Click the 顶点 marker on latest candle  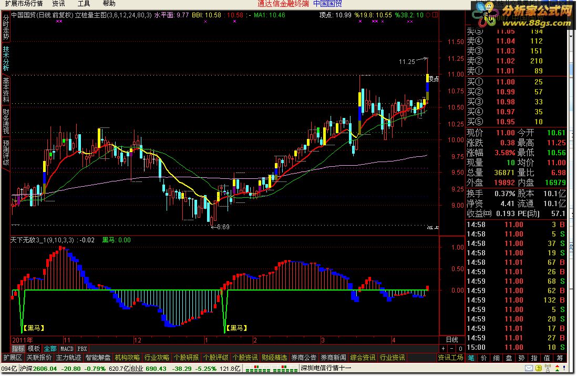tap(434, 79)
